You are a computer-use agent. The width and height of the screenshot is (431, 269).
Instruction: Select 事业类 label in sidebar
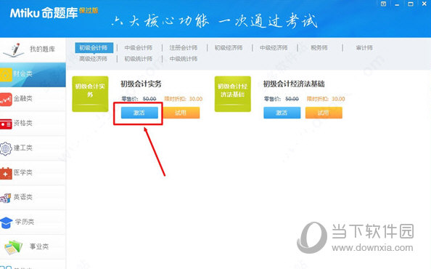click(39, 246)
